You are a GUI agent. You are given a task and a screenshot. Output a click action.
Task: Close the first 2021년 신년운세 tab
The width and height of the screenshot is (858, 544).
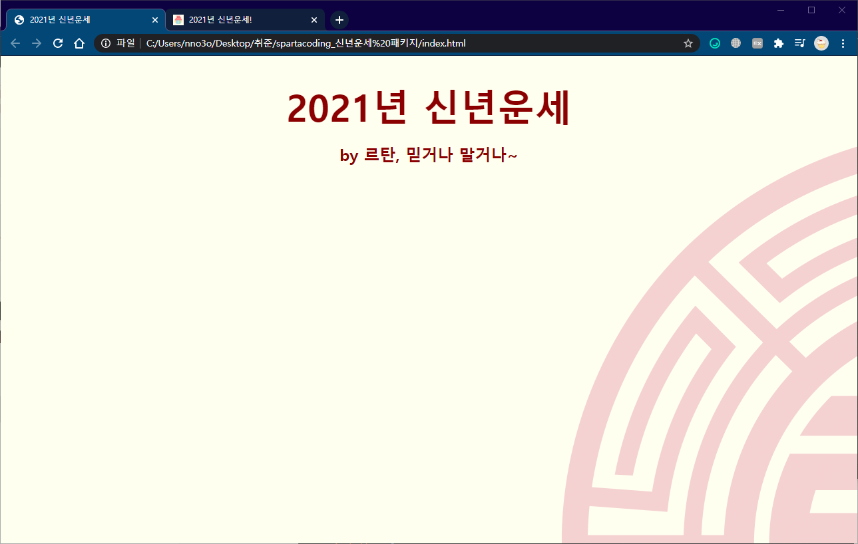click(x=154, y=20)
